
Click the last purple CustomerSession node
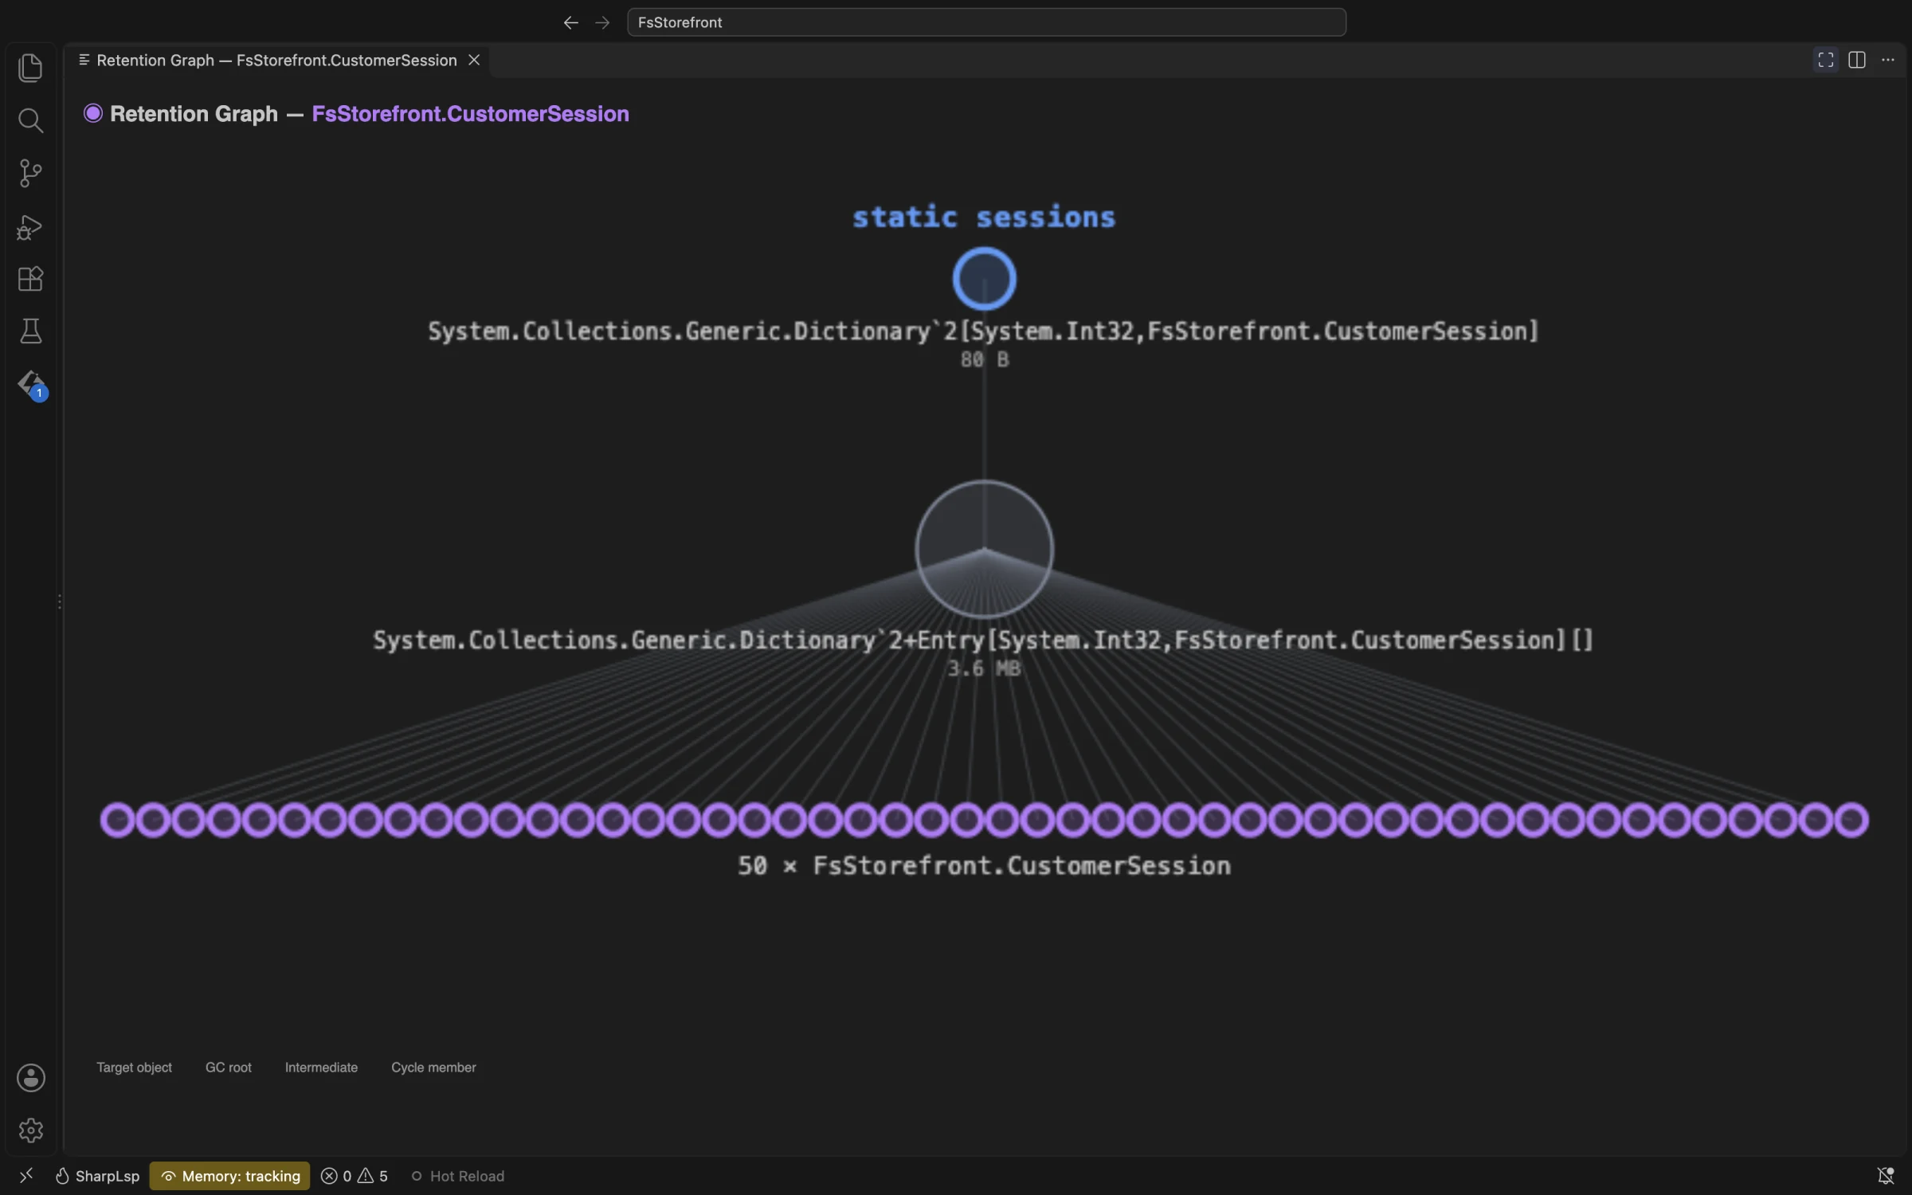(x=1851, y=820)
